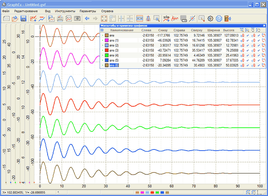Click the data table grid icon
The width and height of the screenshot is (268, 196).
(183, 18)
